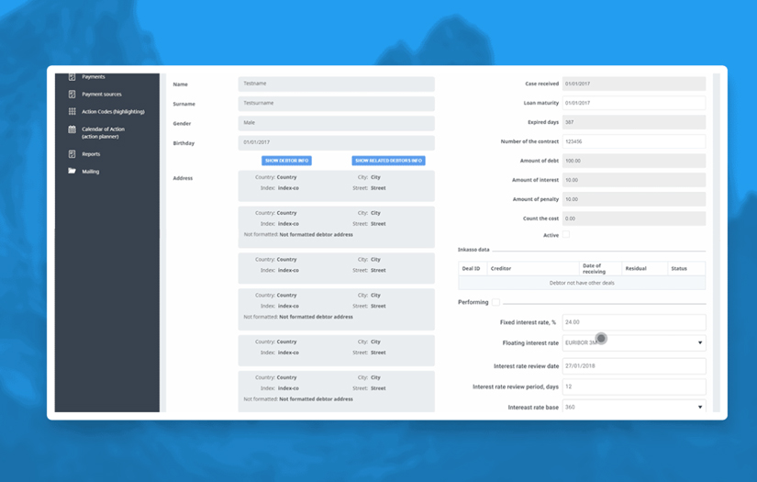Viewport: 757px width, 482px height.
Task: Click the Amount of penalty field
Action: (x=634, y=199)
